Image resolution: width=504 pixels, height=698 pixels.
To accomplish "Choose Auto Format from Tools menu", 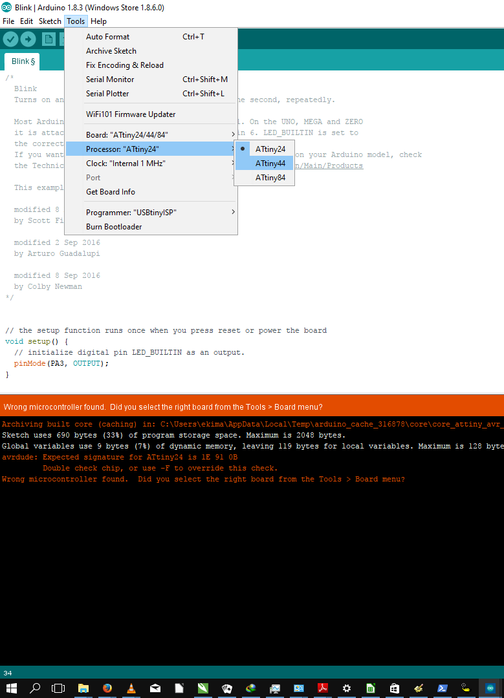I will click(x=151, y=36).
